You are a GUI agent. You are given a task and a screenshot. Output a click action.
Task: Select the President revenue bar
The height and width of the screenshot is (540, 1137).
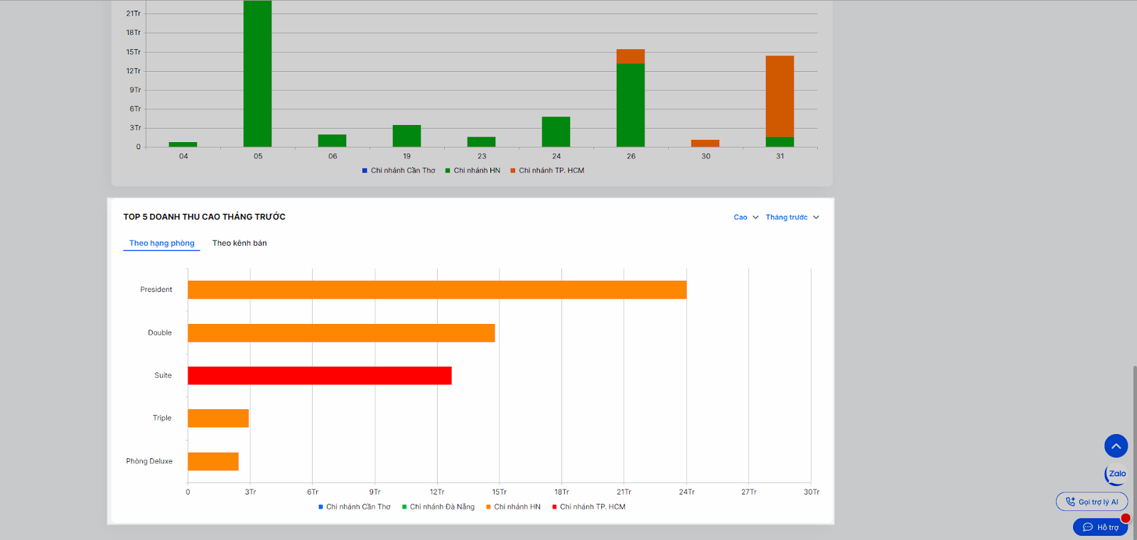click(x=437, y=290)
